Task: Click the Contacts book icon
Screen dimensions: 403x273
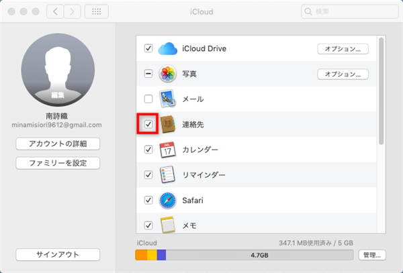Action: tap(167, 125)
